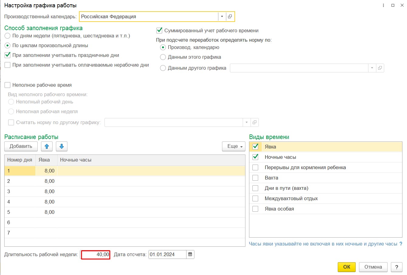Open the calendar picker for Дата отсчета
This screenshot has width=407, height=275.
click(x=190, y=254)
